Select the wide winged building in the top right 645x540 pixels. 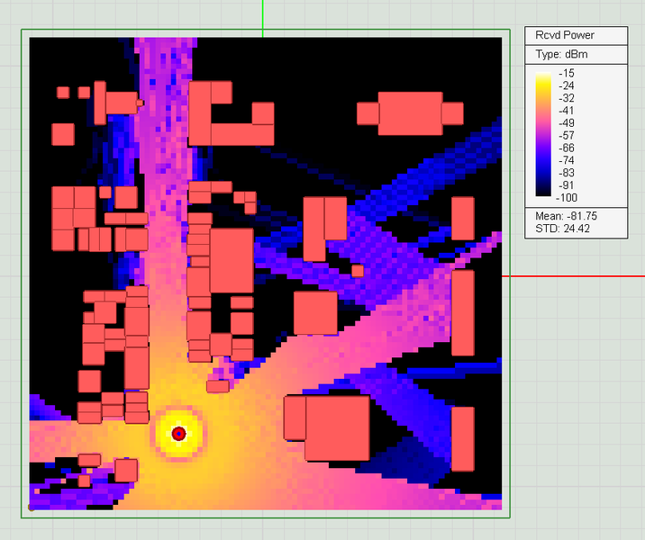pyautogui.click(x=410, y=113)
